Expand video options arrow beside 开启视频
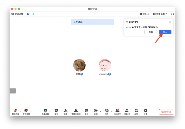Screen dimensions: 185x129 click(x=31, y=112)
